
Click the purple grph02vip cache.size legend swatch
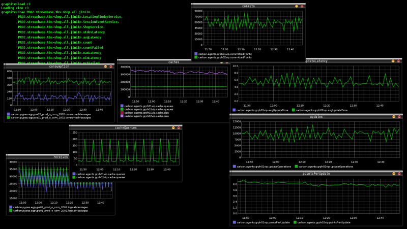[x=122, y=116]
